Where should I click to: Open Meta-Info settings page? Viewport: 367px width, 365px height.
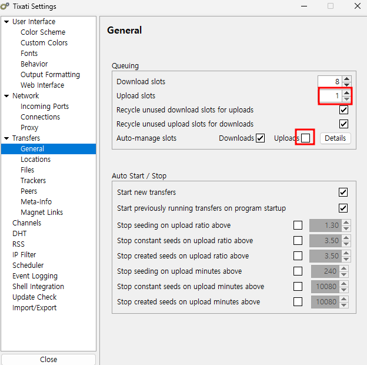(x=36, y=202)
